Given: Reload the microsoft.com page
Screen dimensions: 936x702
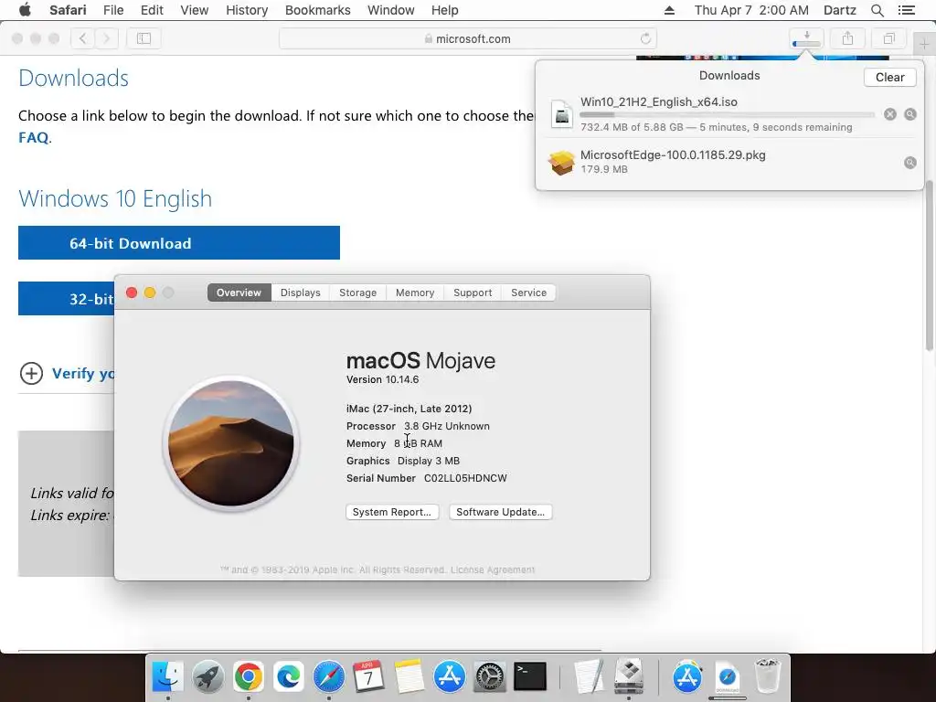Looking at the screenshot, I should point(645,38).
